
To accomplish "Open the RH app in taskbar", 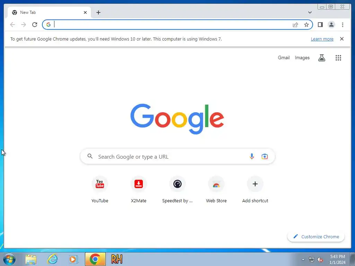I will click(117, 259).
